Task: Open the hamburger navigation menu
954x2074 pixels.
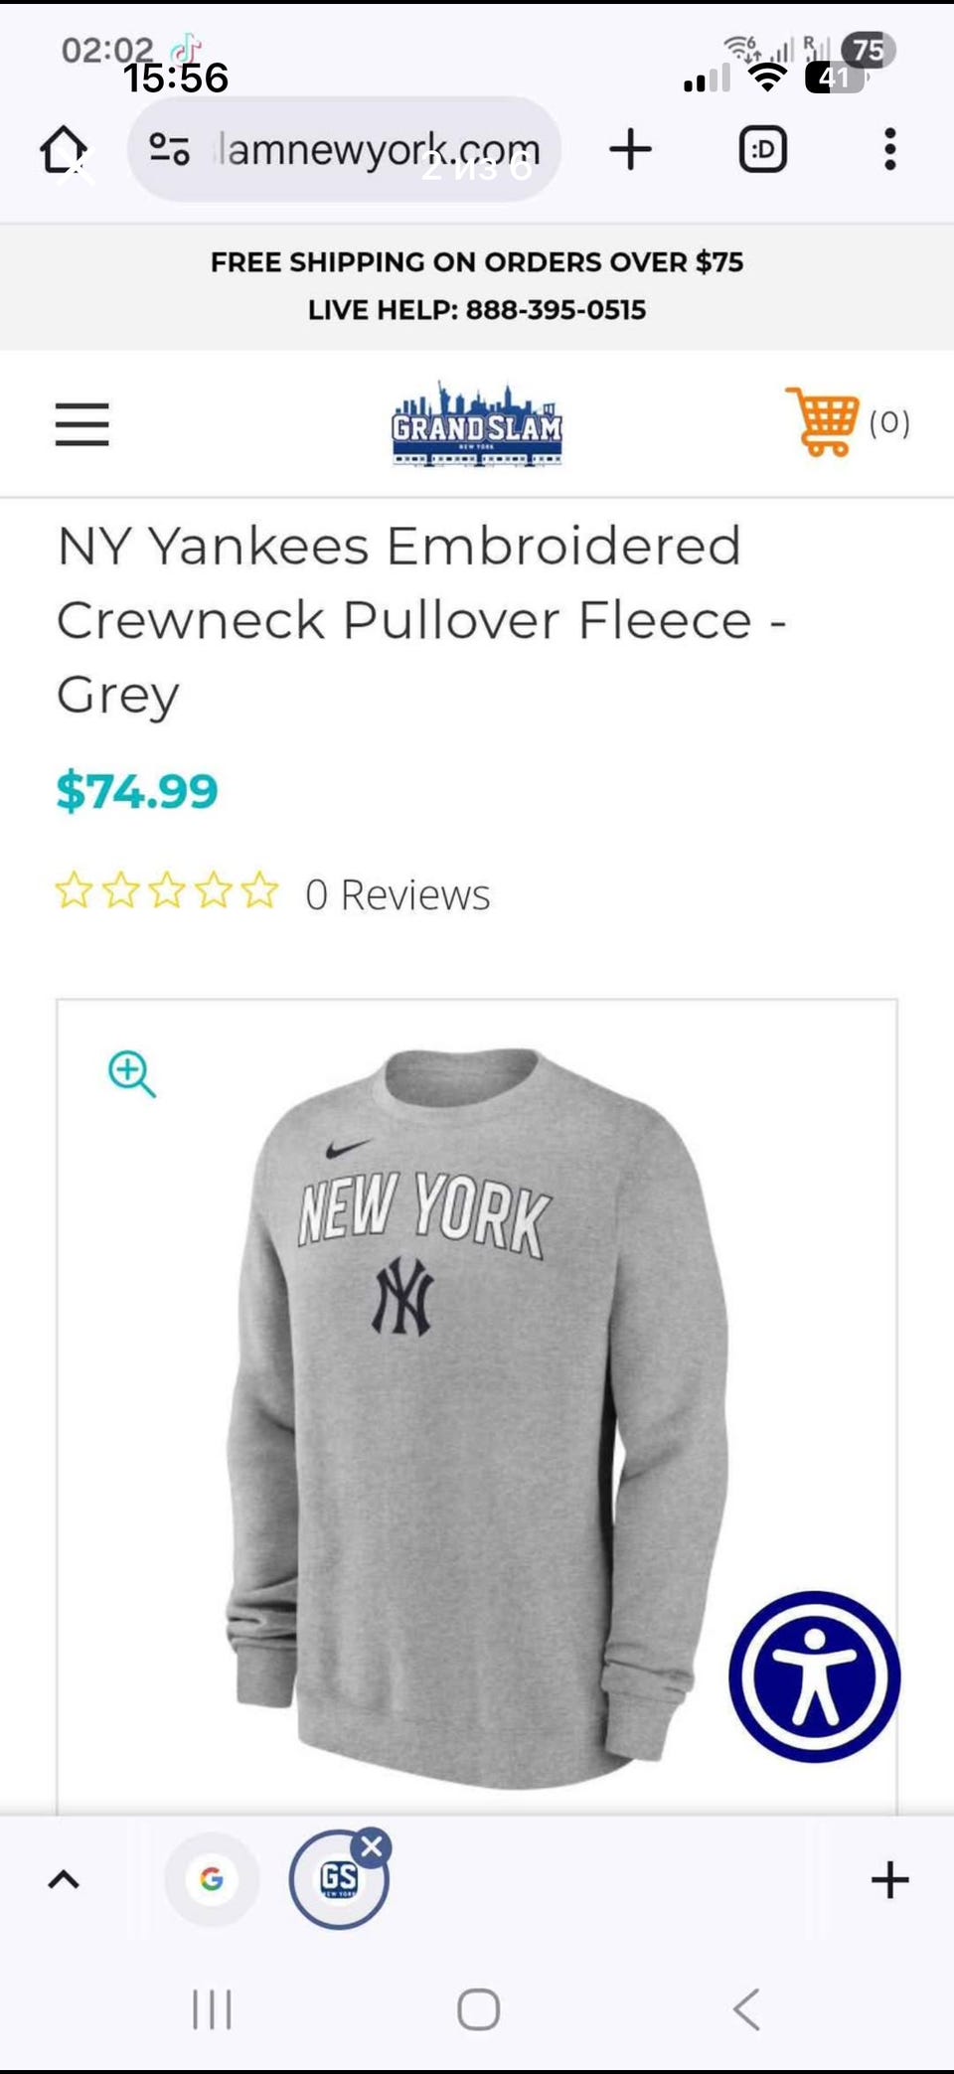Action: [x=81, y=424]
